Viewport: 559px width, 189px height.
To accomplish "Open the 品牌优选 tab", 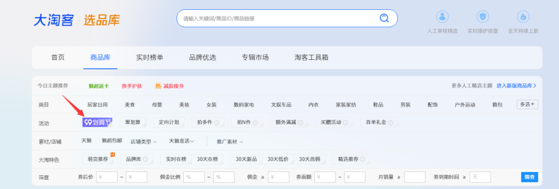I will pyautogui.click(x=202, y=57).
